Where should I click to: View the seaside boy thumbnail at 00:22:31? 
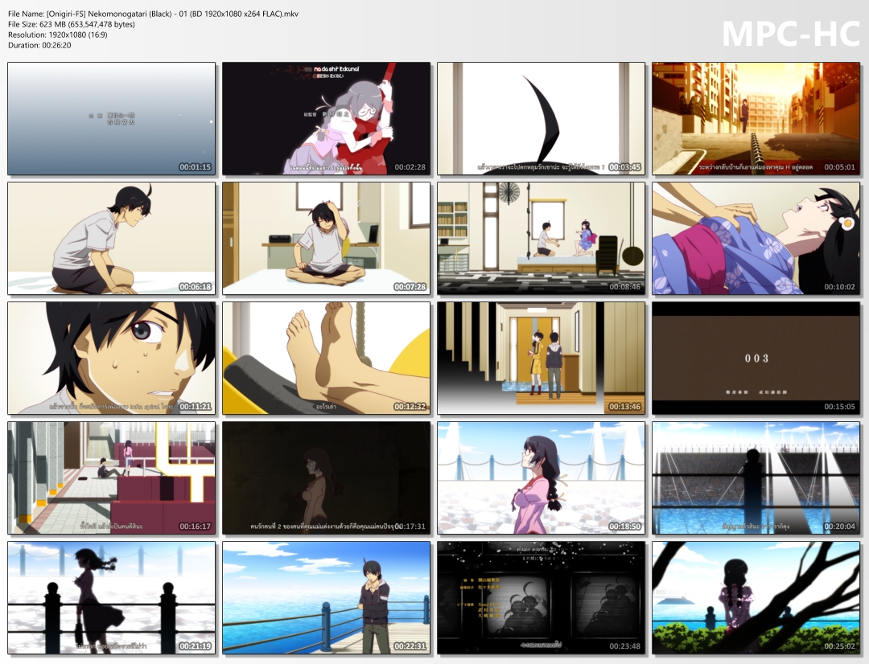(327, 598)
